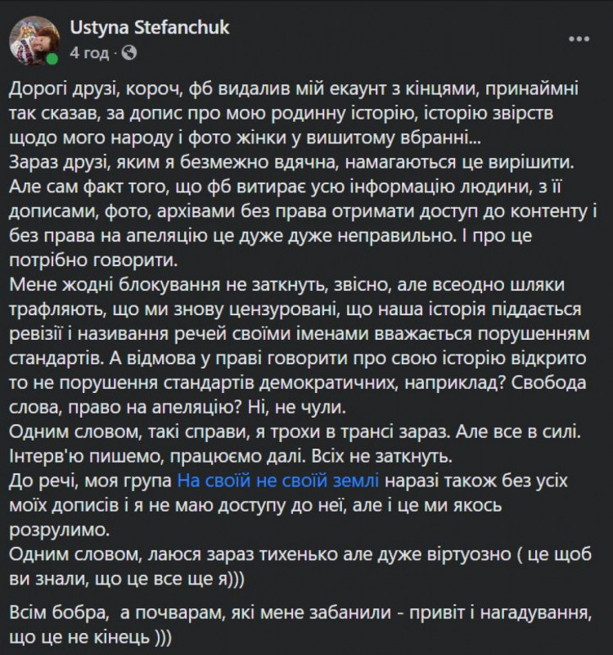Click the line starting 'Одним словом, лаюся зараз'

pos(300,554)
